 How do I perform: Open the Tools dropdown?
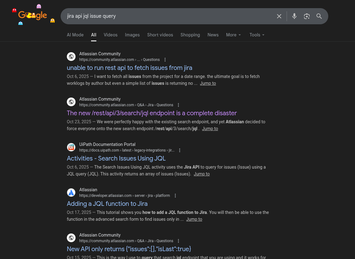pyautogui.click(x=257, y=35)
